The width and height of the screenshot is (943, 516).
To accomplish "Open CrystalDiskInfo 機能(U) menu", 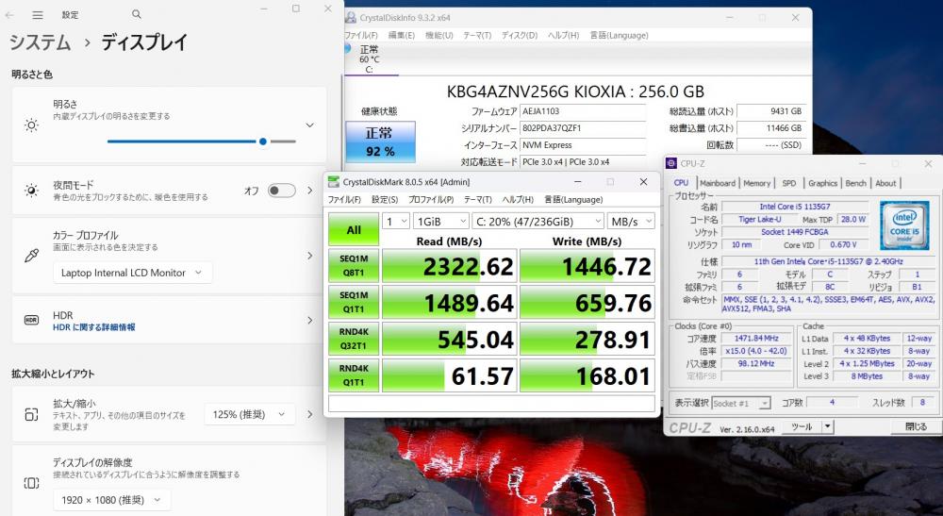I will (439, 36).
